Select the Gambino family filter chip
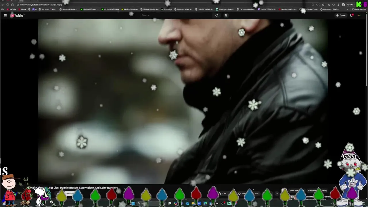This screenshot has height=207, width=368. (x=317, y=191)
